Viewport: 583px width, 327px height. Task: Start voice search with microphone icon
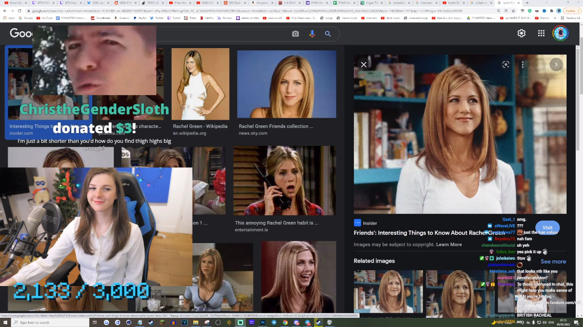click(312, 34)
